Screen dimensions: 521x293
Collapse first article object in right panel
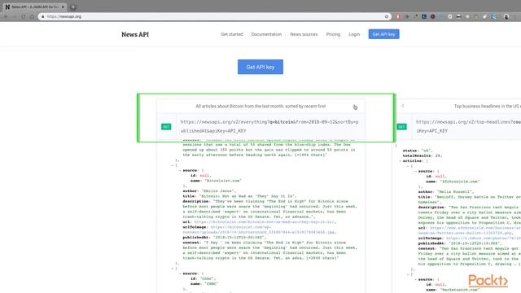408,166
